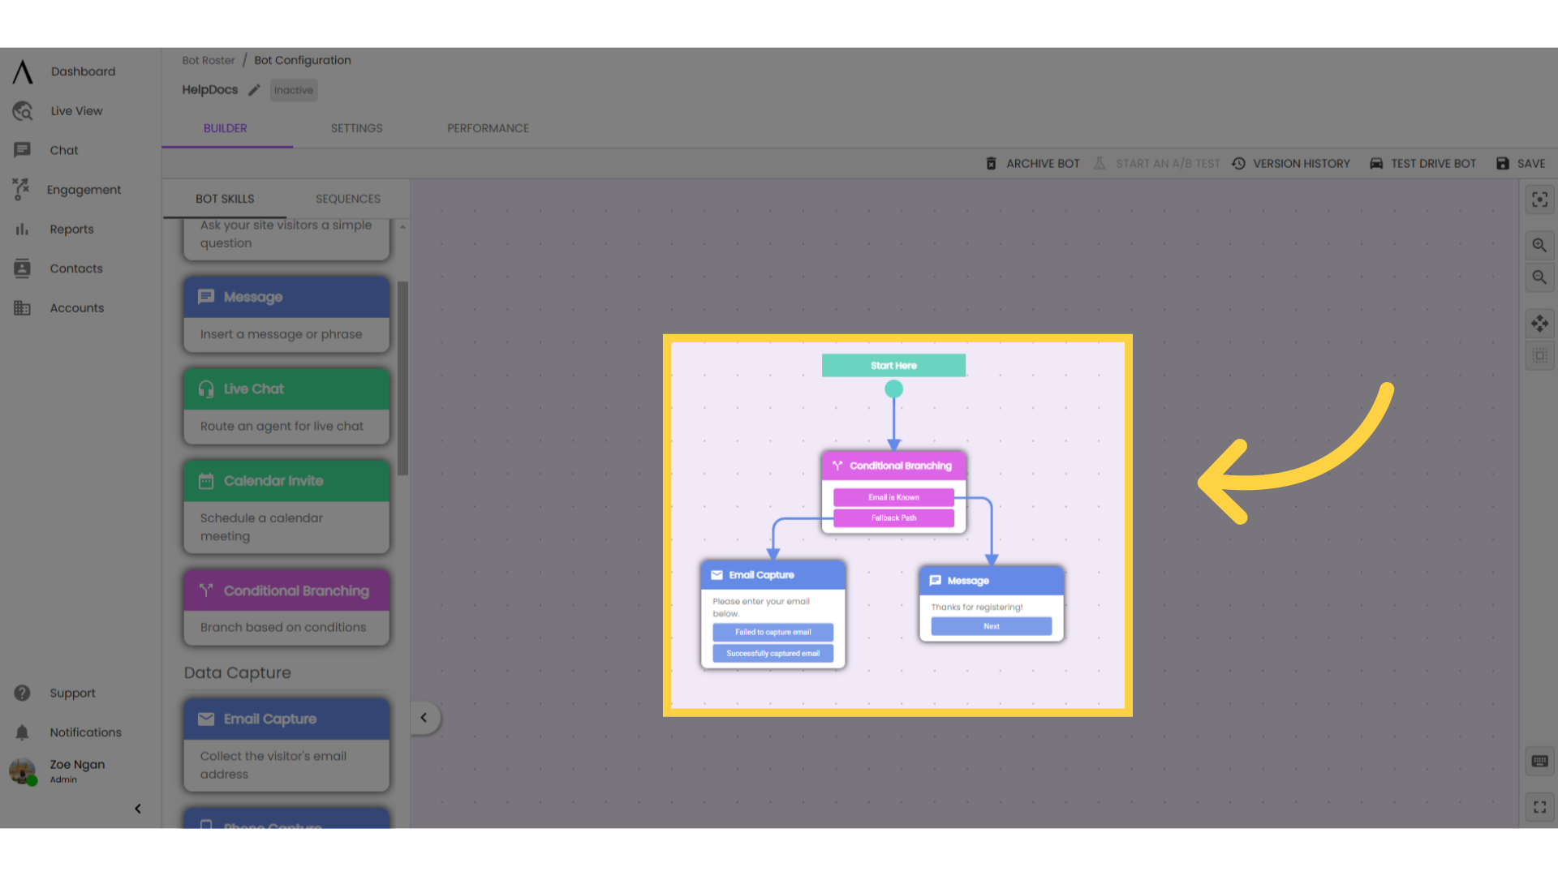
Task: Click the SAVE button
Action: (x=1531, y=164)
